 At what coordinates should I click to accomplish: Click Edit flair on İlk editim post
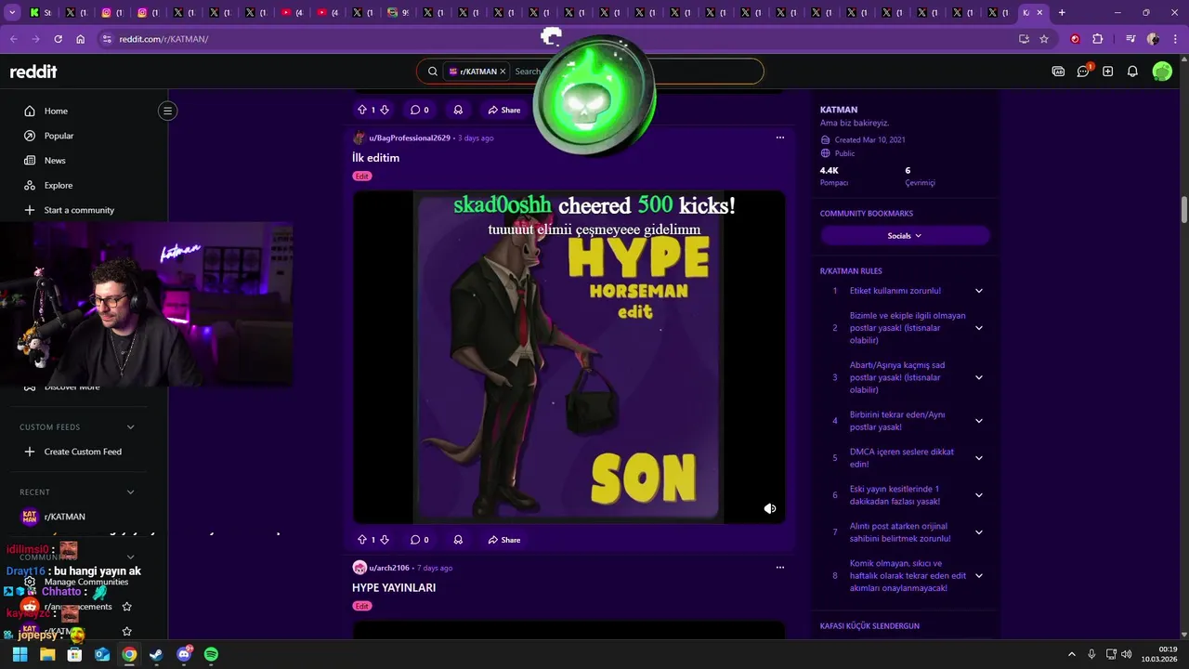pyautogui.click(x=362, y=176)
